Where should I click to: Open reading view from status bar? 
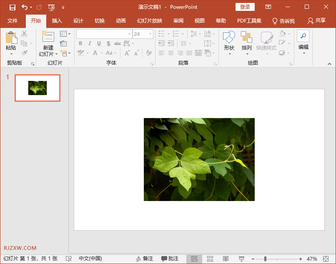tap(226, 259)
